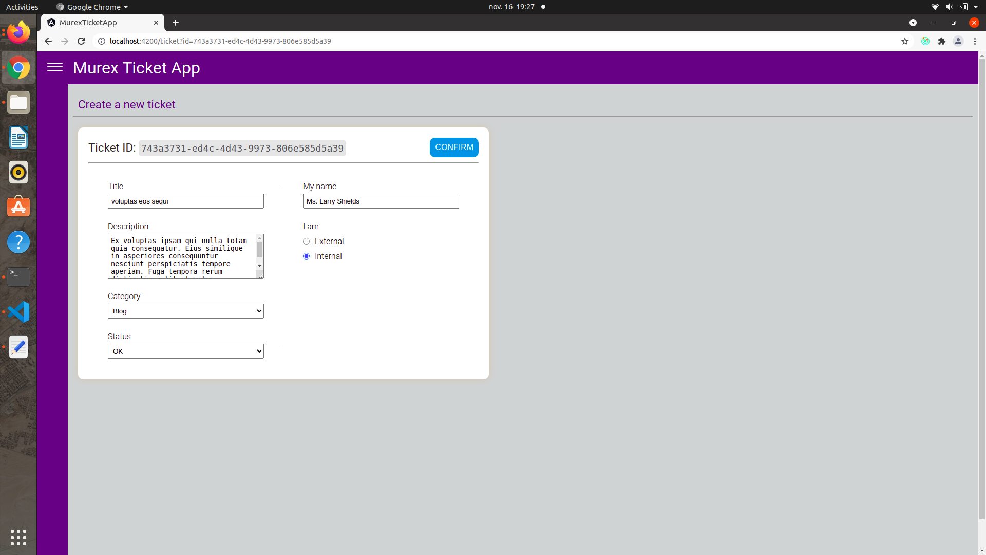Bookmark the page with the star icon

click(x=905, y=41)
